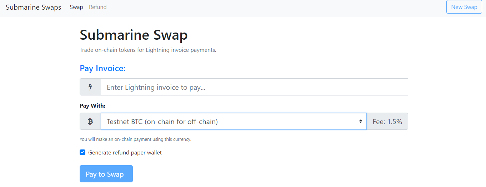This screenshot has height=187, width=486.
Task: Click the 'Trade on-chain tokens' subtitle text
Action: [148, 50]
